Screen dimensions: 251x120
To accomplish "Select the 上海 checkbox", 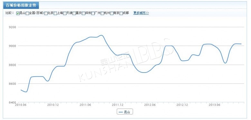I will 55,13.
